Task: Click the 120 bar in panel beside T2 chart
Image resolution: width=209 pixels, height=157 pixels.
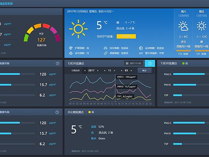Action: [x=10, y=74]
